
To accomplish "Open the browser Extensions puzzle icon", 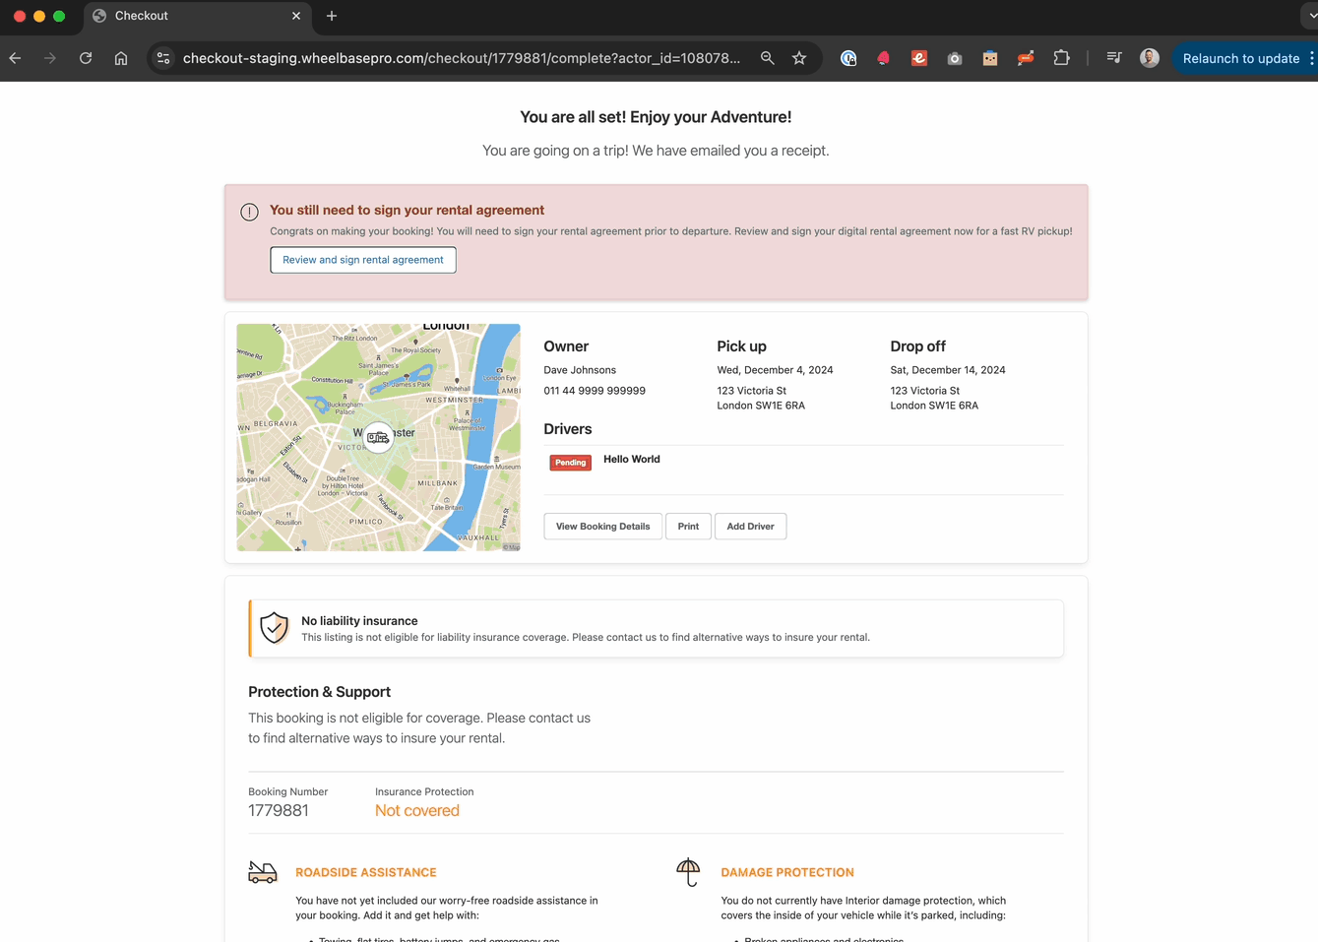I will [x=1061, y=58].
